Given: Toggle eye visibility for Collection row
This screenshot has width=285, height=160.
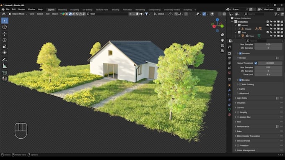Looking at the screenshot, I should click(275, 22).
